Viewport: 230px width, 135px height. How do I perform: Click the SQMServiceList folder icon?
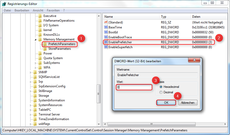click(x=35, y=77)
